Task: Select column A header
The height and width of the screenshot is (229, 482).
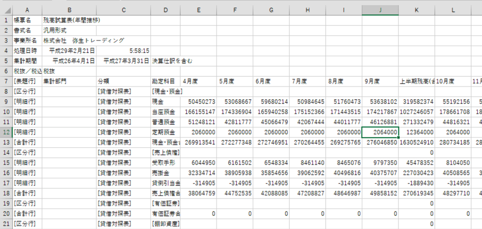Action: point(27,10)
